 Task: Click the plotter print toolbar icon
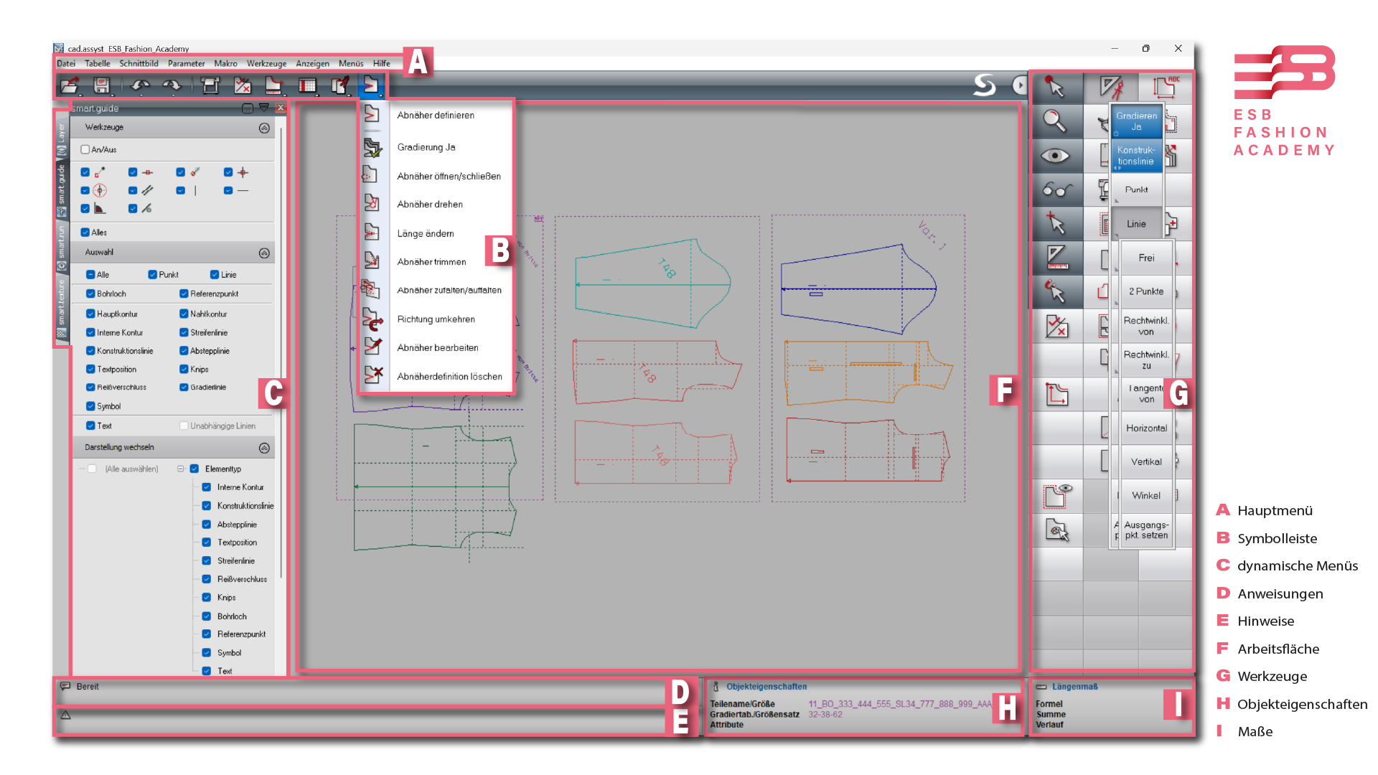[x=210, y=86]
